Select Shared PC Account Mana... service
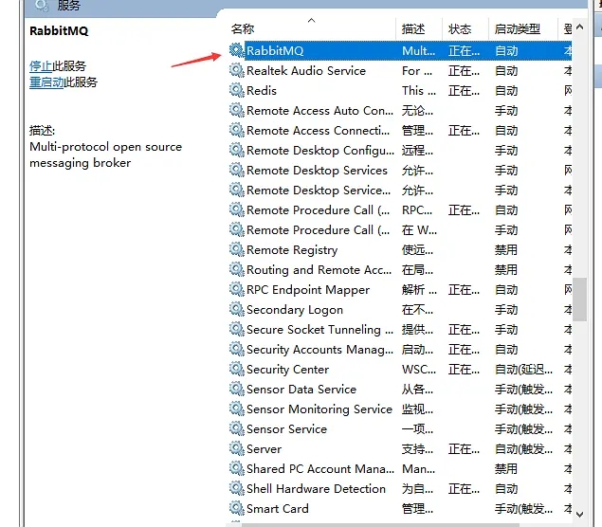 click(320, 469)
